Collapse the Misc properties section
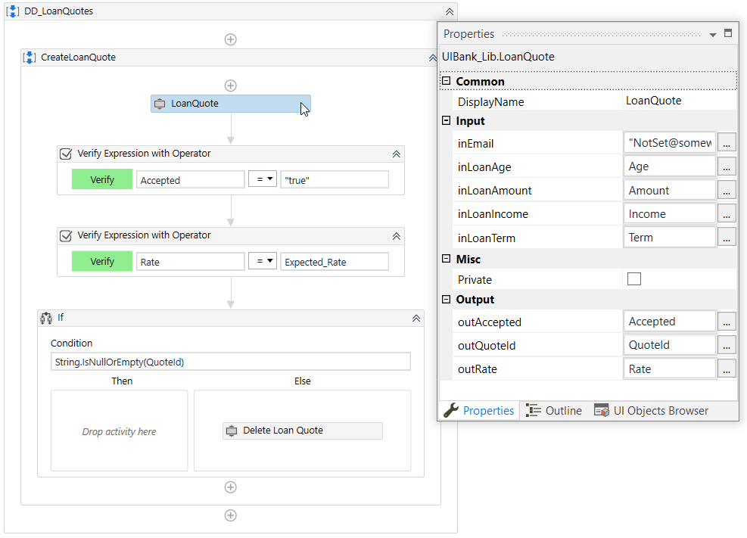747x538 pixels. point(446,259)
